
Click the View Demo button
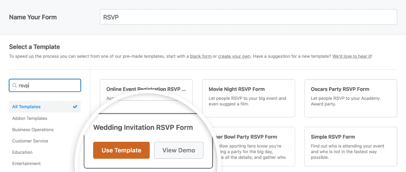179,150
